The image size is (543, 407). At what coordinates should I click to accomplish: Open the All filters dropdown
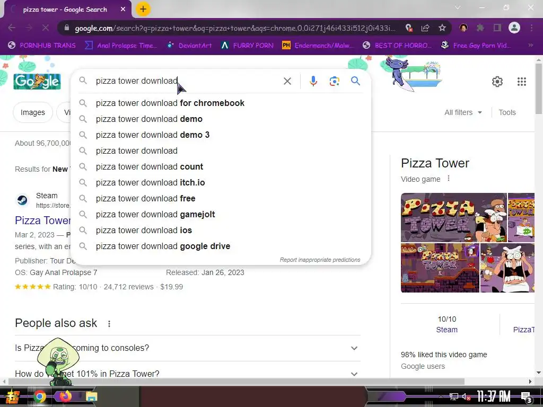463,112
